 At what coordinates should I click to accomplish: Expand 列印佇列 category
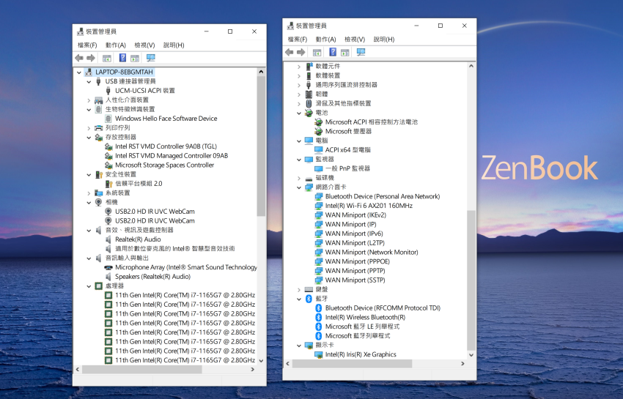pyautogui.click(x=89, y=128)
